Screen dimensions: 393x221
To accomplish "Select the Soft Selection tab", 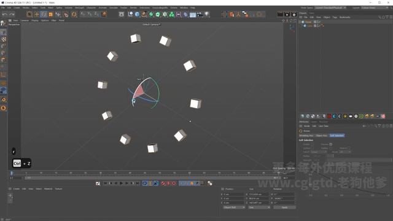I will [337, 136].
